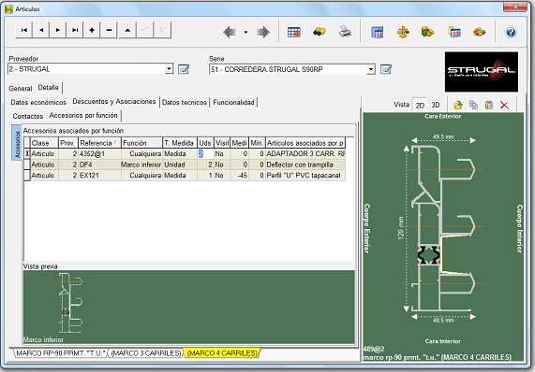The image size is (535, 372).
Task: Select the 2D view toggle
Action: (420, 106)
